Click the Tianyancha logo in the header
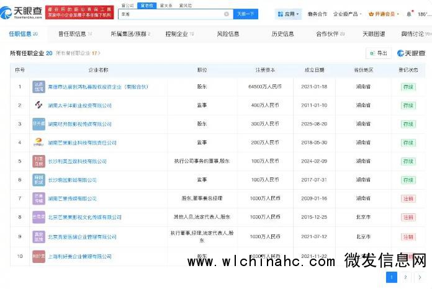This screenshot has height=289, width=432. click(21, 12)
